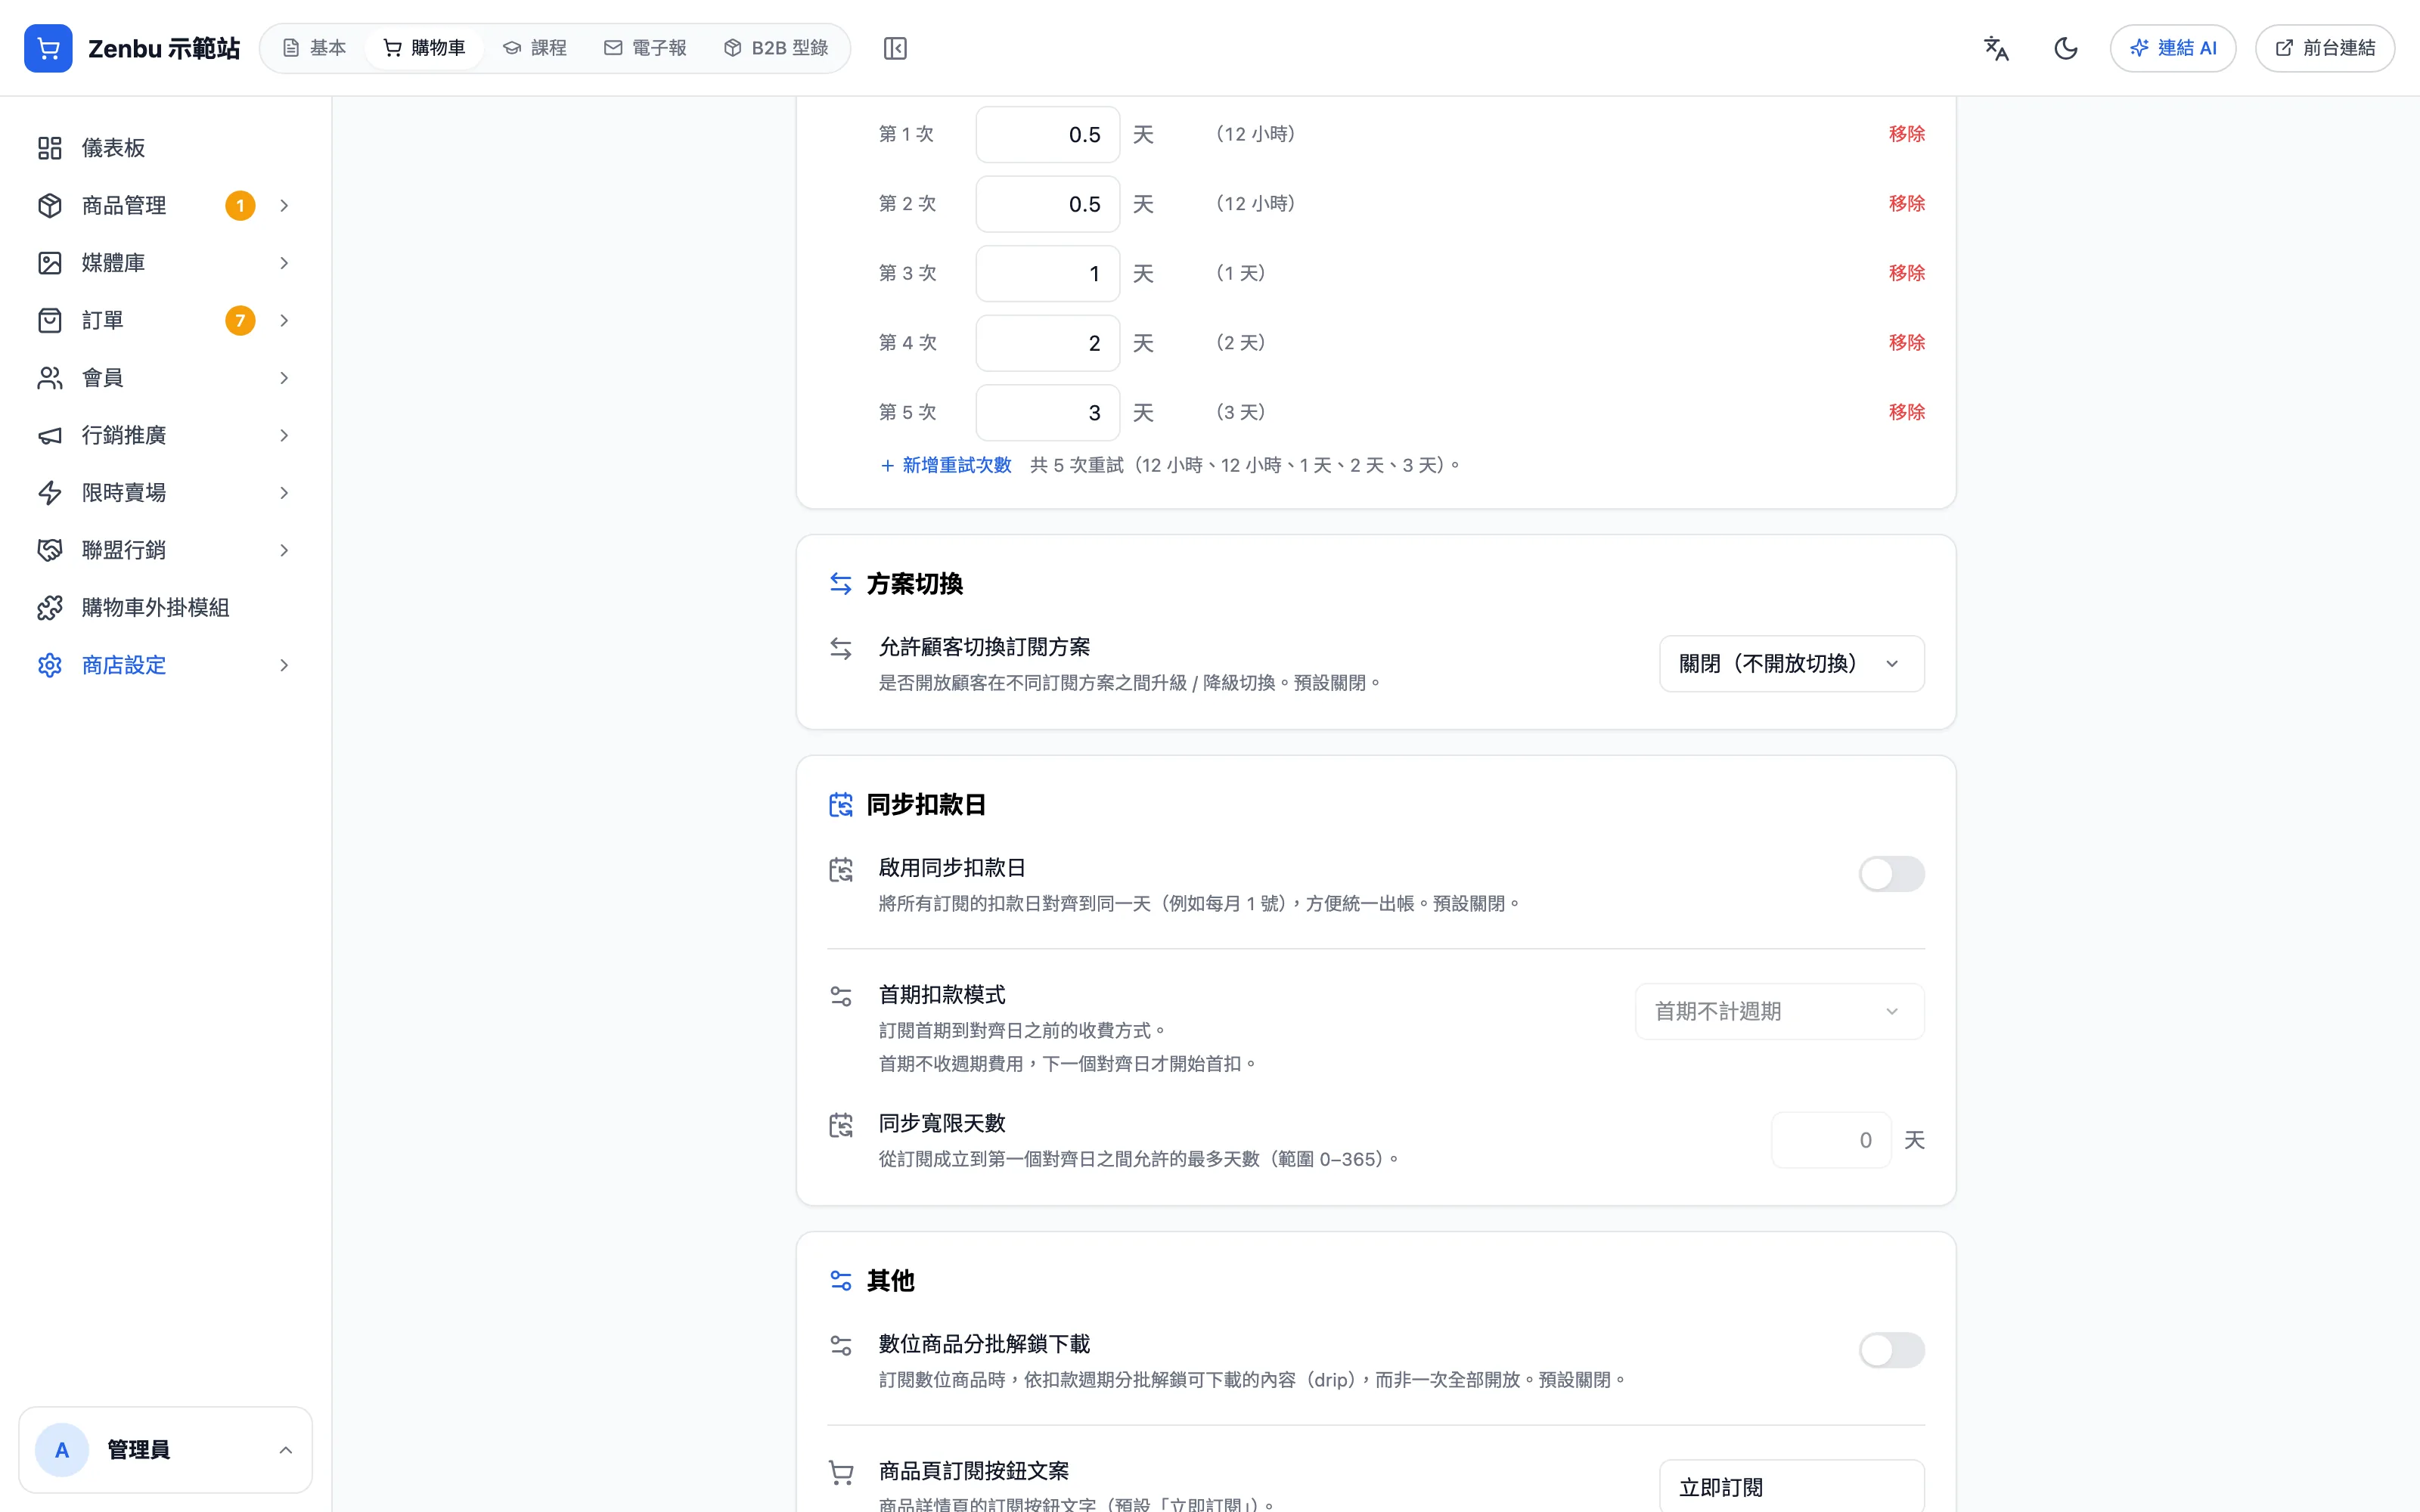Open 允許顧客切換訂閱方案 dropdown
The image size is (2420, 1512).
[1791, 664]
